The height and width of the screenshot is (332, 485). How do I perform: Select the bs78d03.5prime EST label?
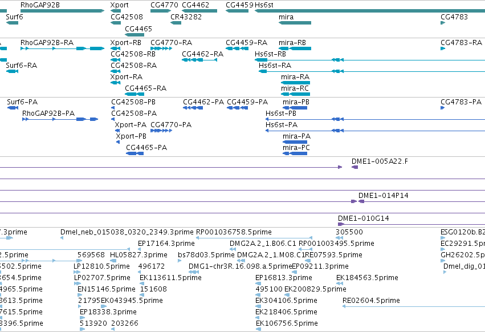pyautogui.click(x=206, y=255)
